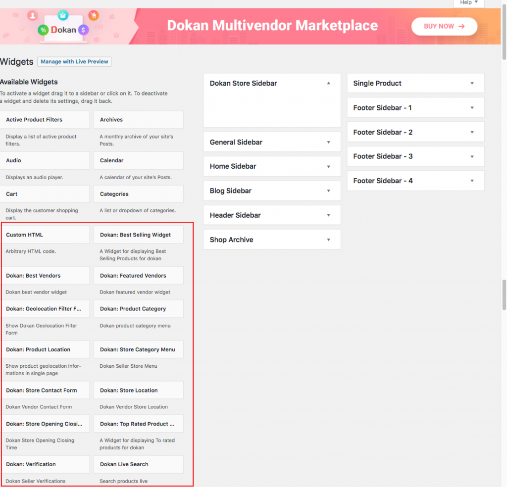Select the Custom HTML widget
The width and height of the screenshot is (507, 487).
(x=45, y=235)
